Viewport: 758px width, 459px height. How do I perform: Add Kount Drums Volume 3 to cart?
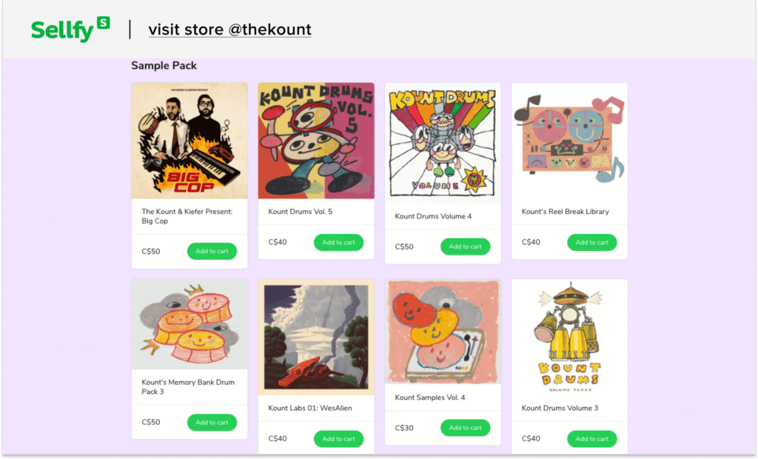[591, 438]
